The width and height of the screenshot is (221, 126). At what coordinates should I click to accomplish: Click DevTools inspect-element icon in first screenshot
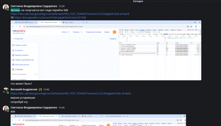[x=120, y=30]
